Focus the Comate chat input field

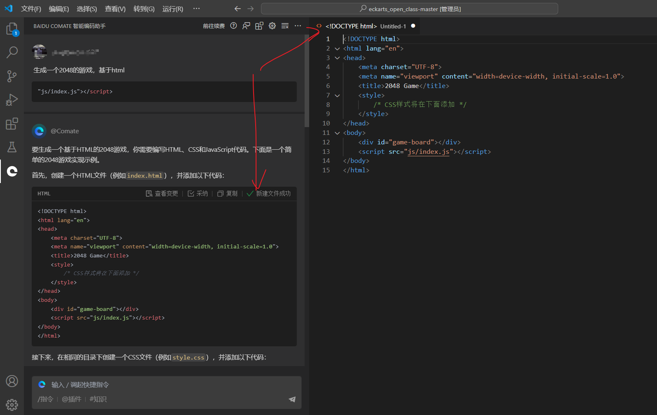167,385
